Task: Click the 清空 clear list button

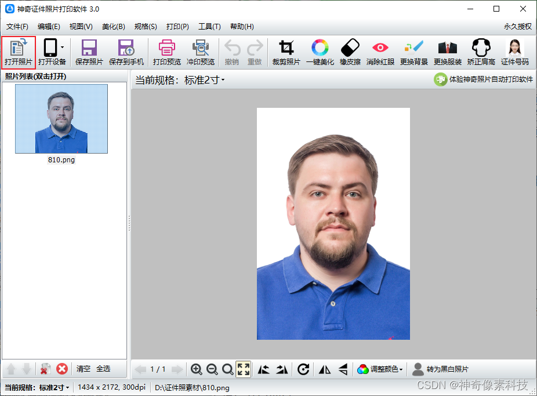Action: coord(84,369)
